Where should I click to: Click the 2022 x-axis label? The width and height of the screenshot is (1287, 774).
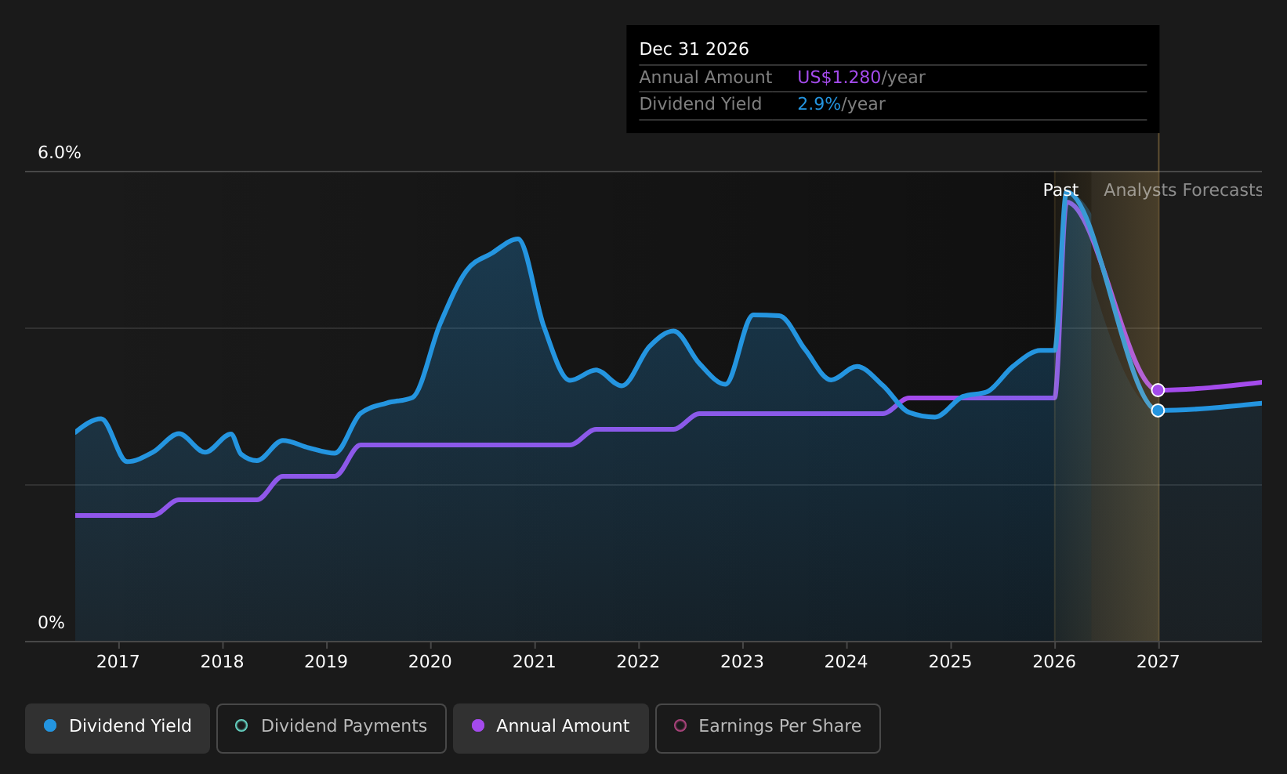click(x=638, y=662)
